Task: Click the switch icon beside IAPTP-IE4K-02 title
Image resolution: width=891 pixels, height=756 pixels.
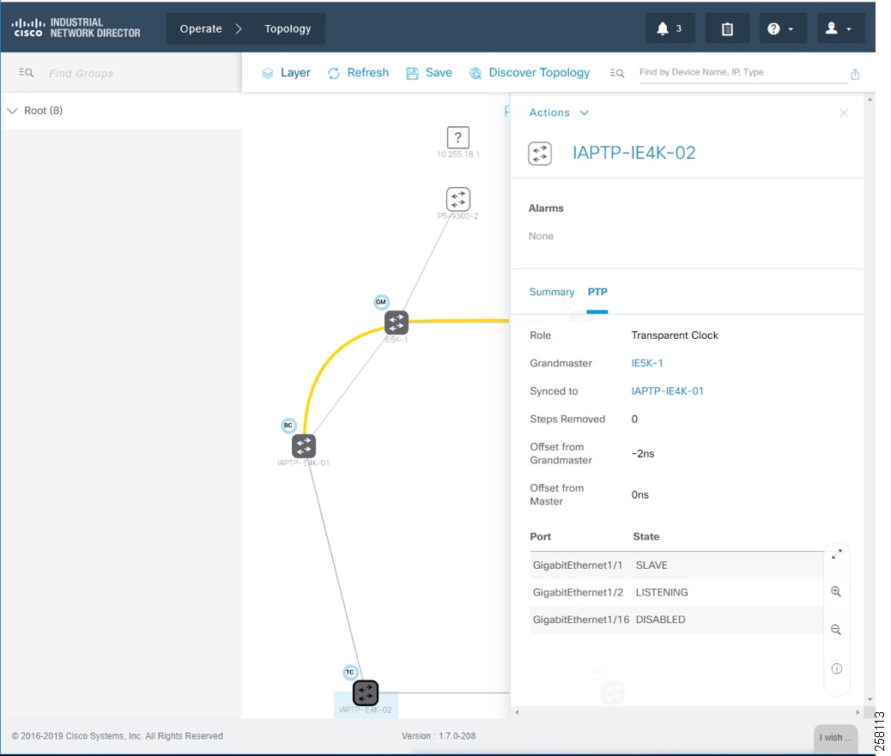Action: [x=540, y=154]
